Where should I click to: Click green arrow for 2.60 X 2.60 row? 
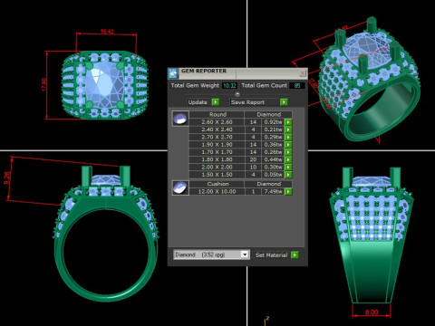[288, 122]
